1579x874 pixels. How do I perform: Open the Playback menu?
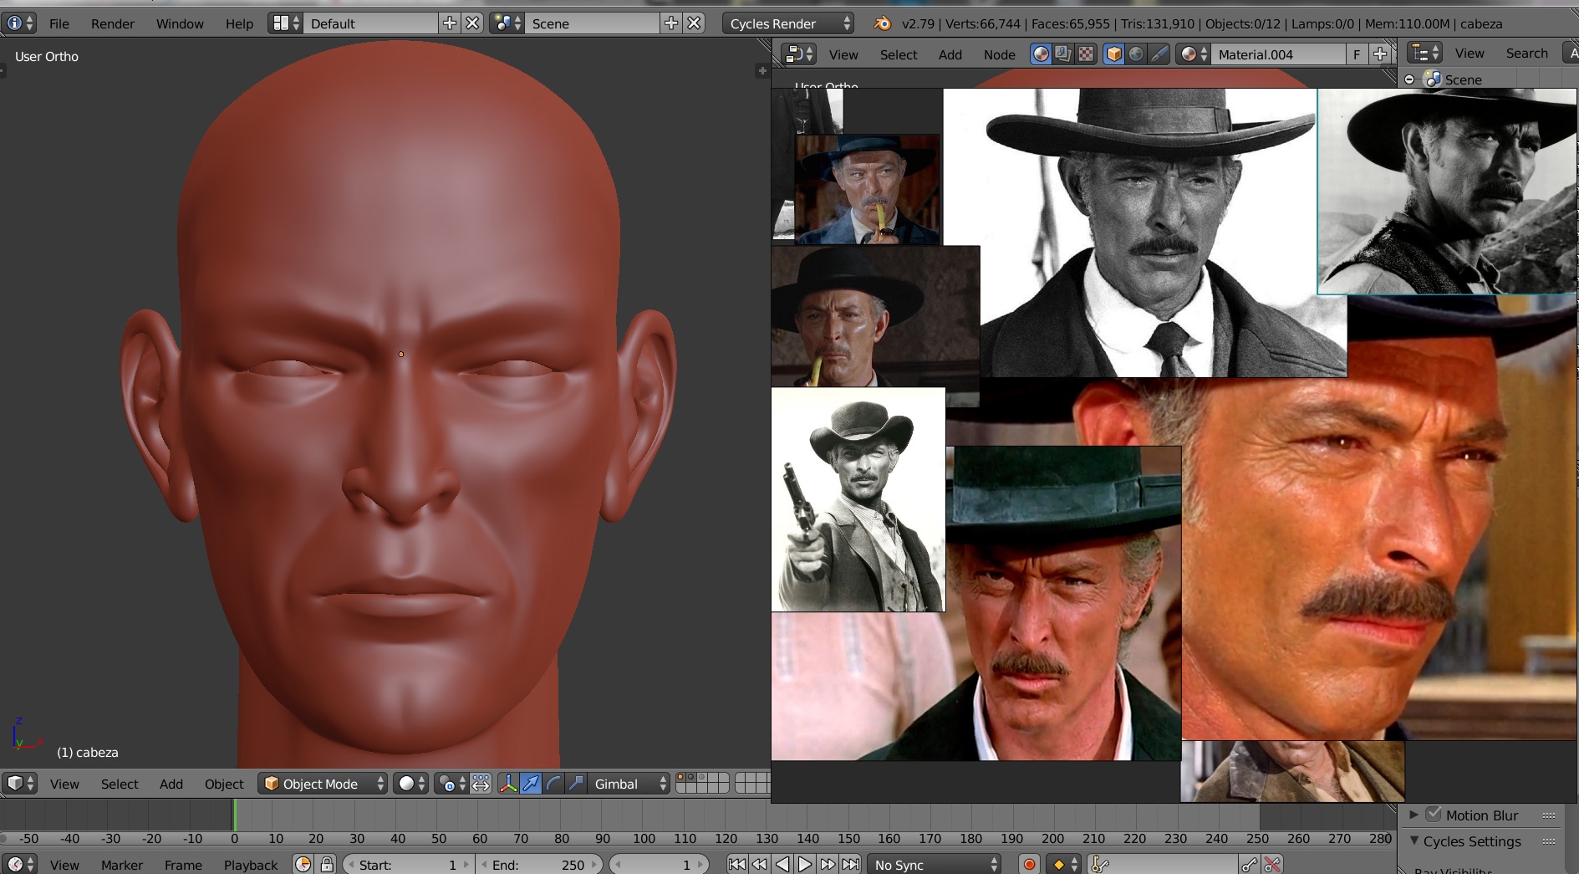click(251, 865)
